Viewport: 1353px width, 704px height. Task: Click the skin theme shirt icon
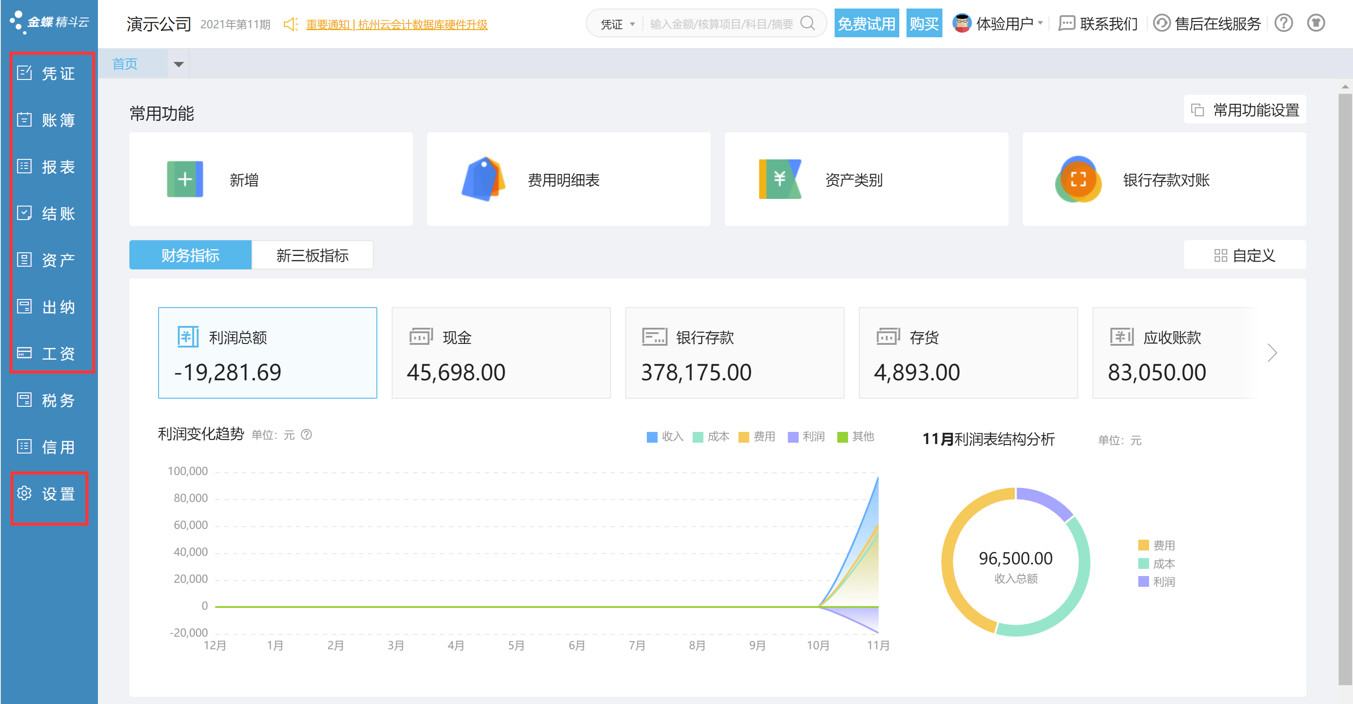click(1316, 23)
